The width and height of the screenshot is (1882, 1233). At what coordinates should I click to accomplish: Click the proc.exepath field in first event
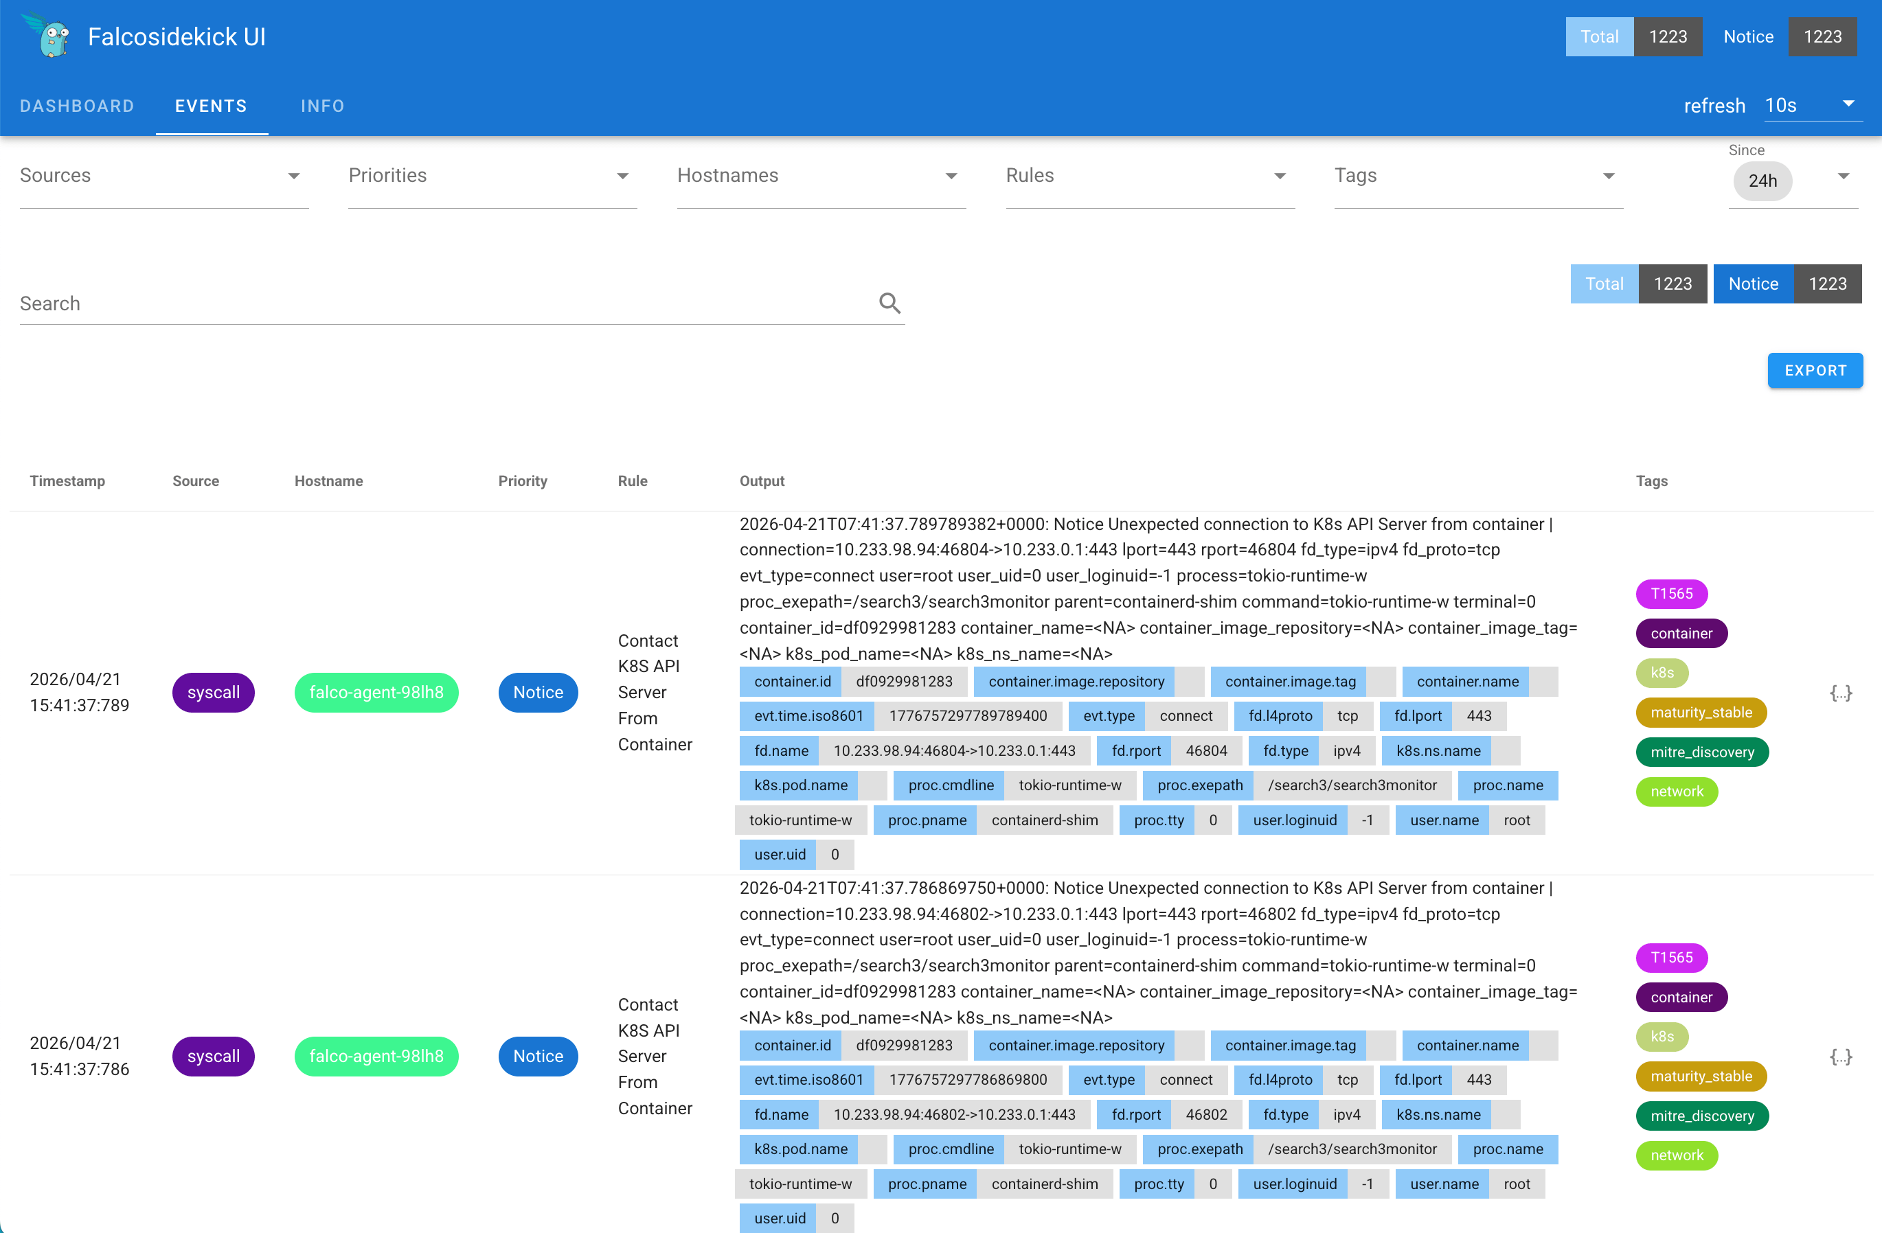1199,785
